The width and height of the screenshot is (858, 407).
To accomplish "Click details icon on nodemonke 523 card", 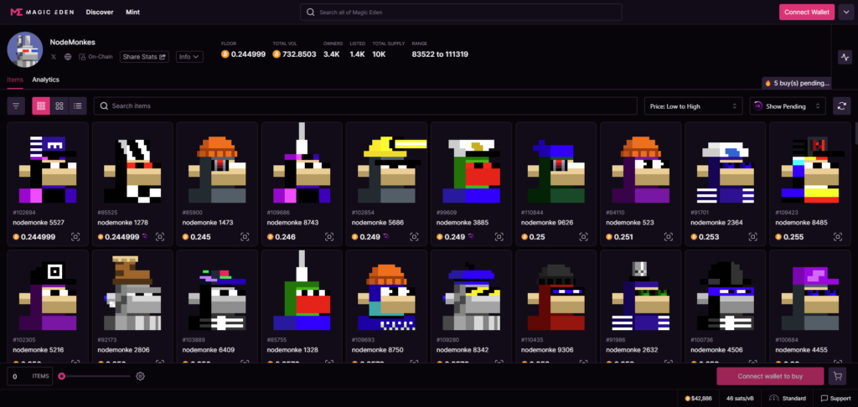I will (669, 237).
